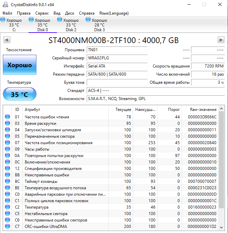Click the Число включений 16 раз field
Image resolution: width=228 pixels, height=233 pixels.
coord(208,74)
